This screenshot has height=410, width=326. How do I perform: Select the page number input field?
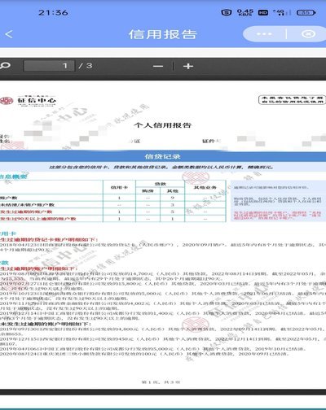49,66
